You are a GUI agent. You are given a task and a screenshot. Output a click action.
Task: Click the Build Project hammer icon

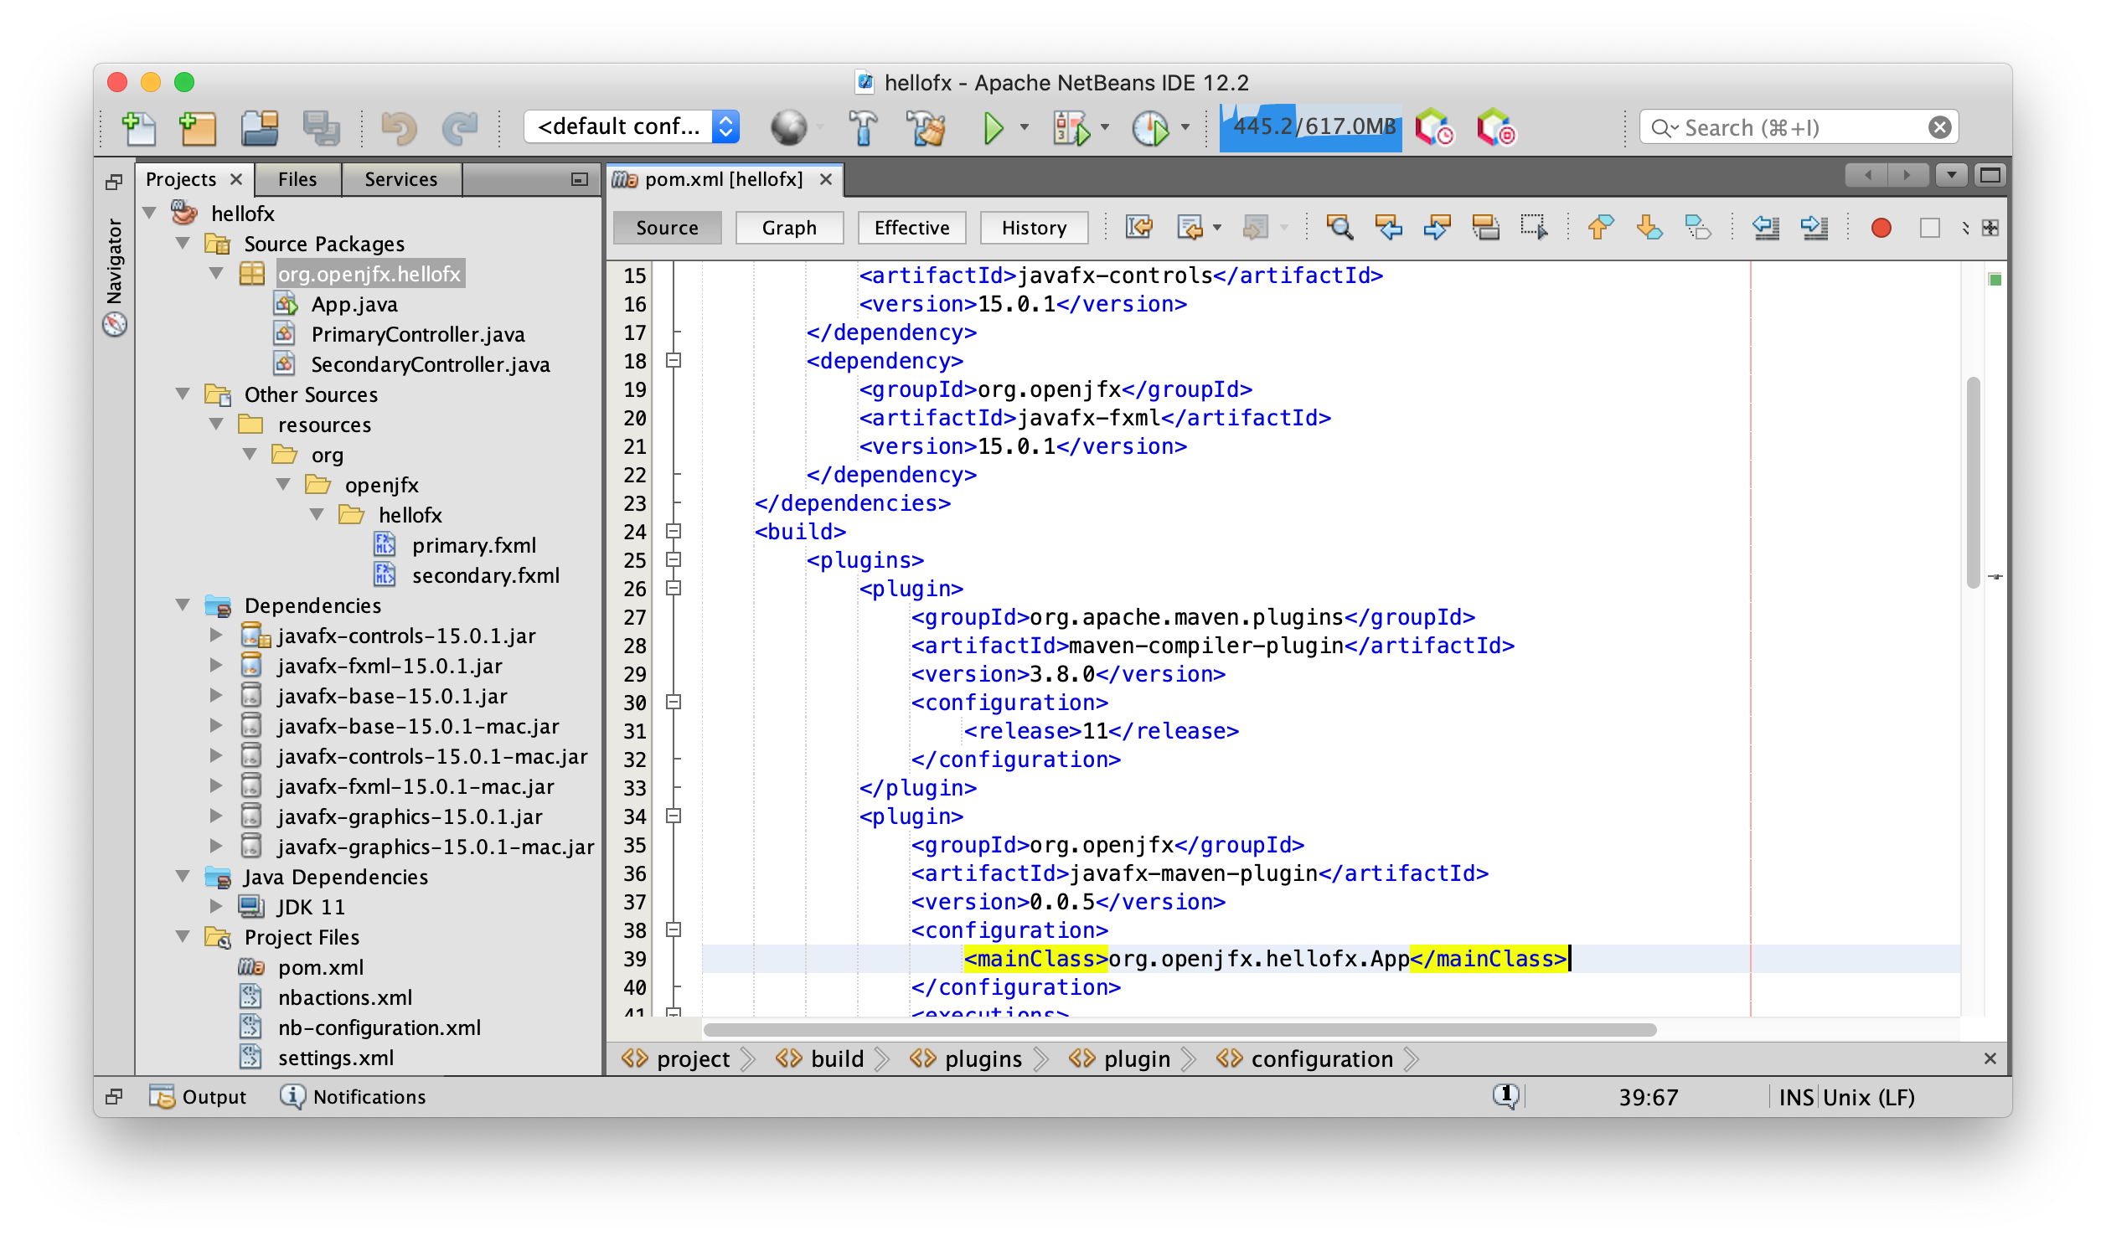pyautogui.click(x=863, y=129)
